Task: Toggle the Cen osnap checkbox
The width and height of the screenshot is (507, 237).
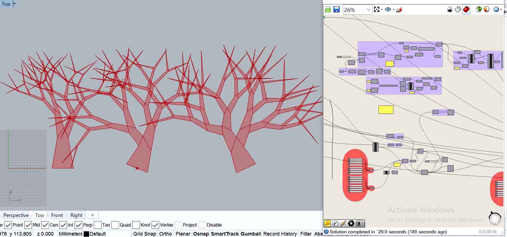Action: coord(45,225)
